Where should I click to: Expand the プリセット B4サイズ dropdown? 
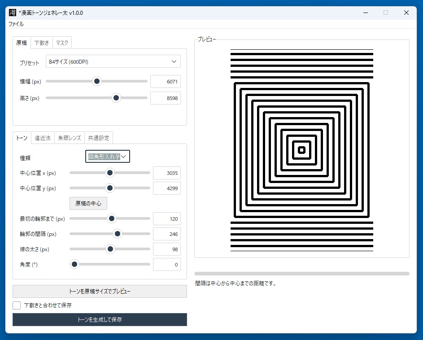tap(113, 61)
